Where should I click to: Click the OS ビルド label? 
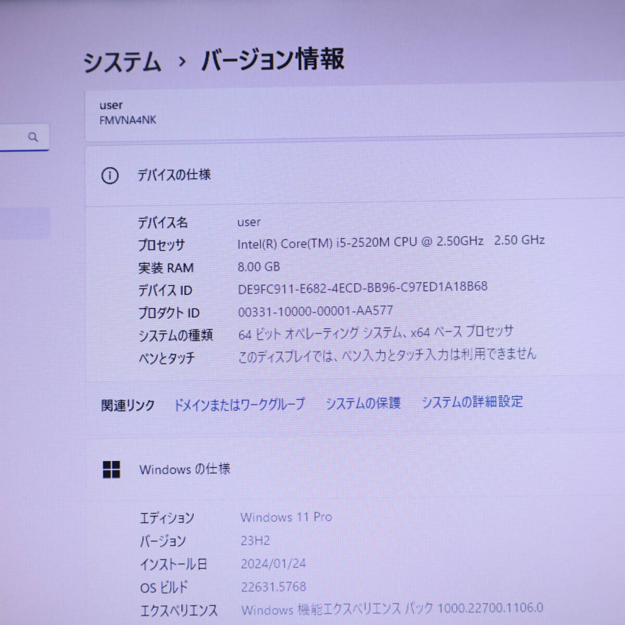[164, 587]
